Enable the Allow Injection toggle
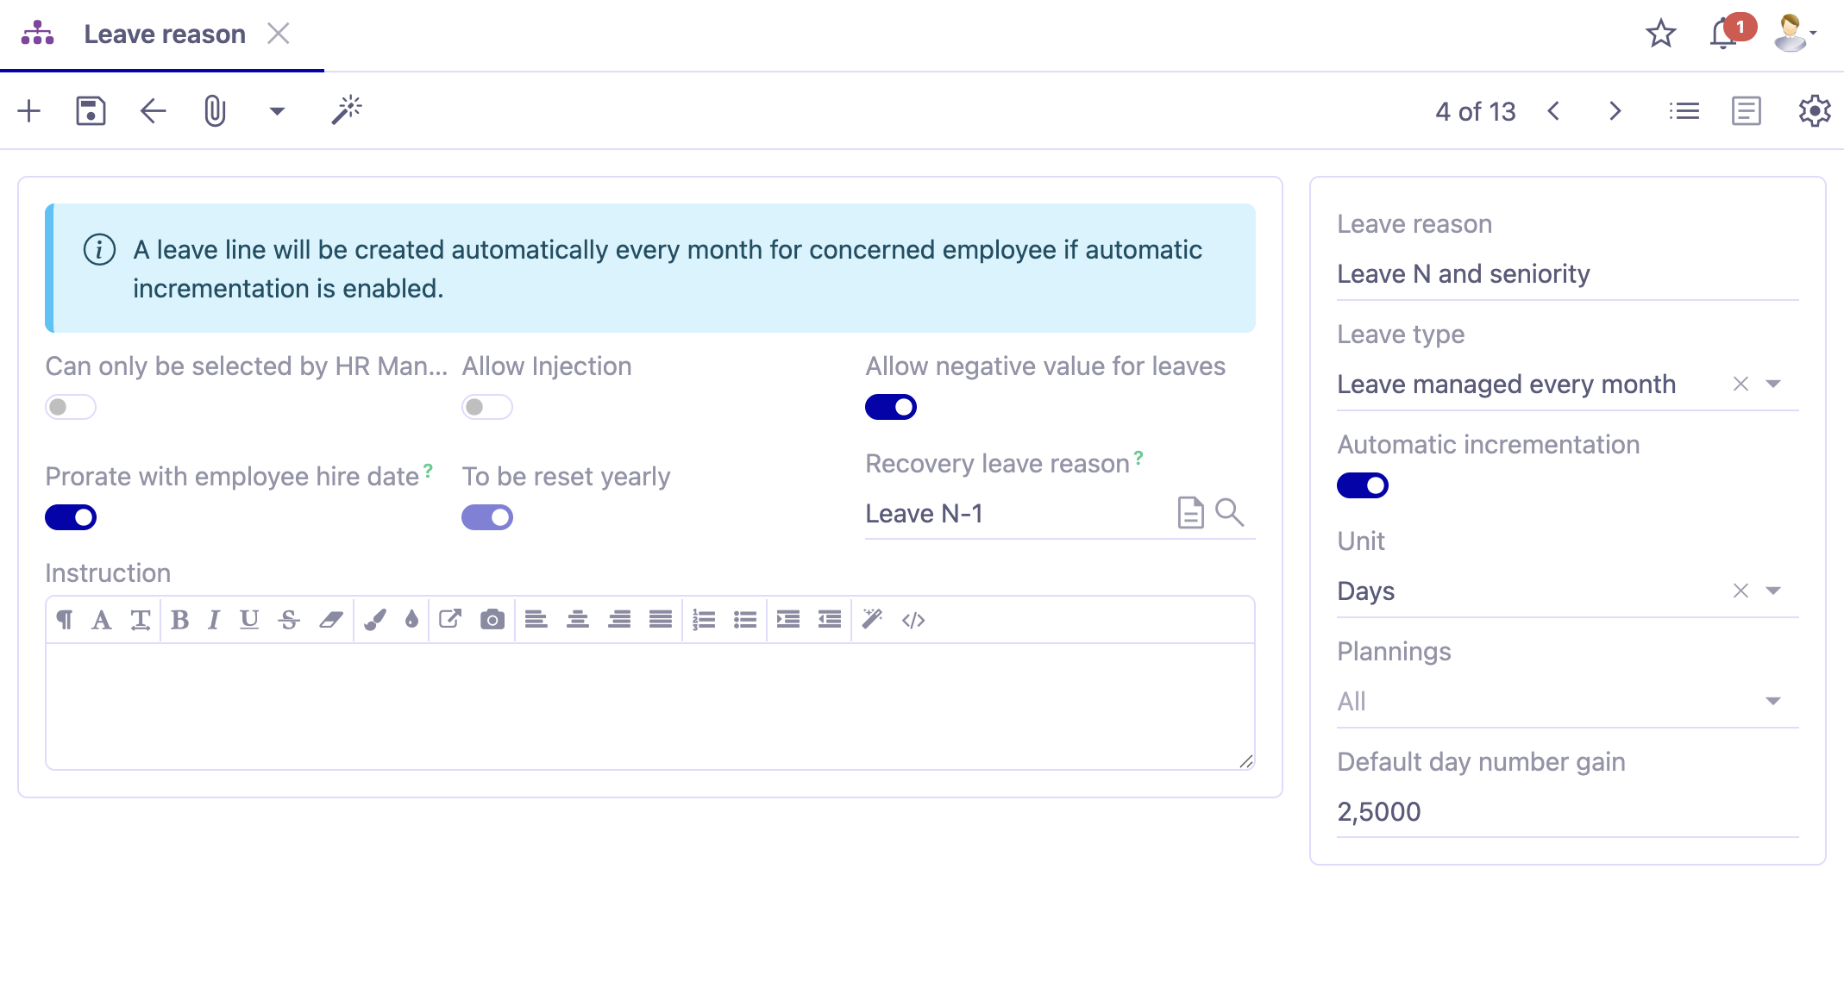 pyautogui.click(x=486, y=406)
